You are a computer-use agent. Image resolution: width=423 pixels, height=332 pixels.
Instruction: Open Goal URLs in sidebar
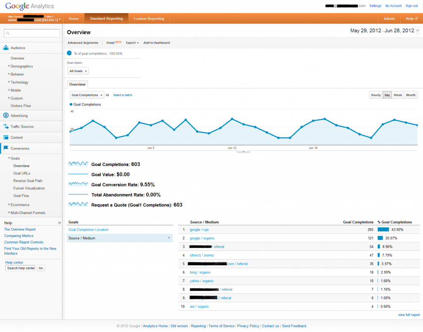pyautogui.click(x=21, y=173)
